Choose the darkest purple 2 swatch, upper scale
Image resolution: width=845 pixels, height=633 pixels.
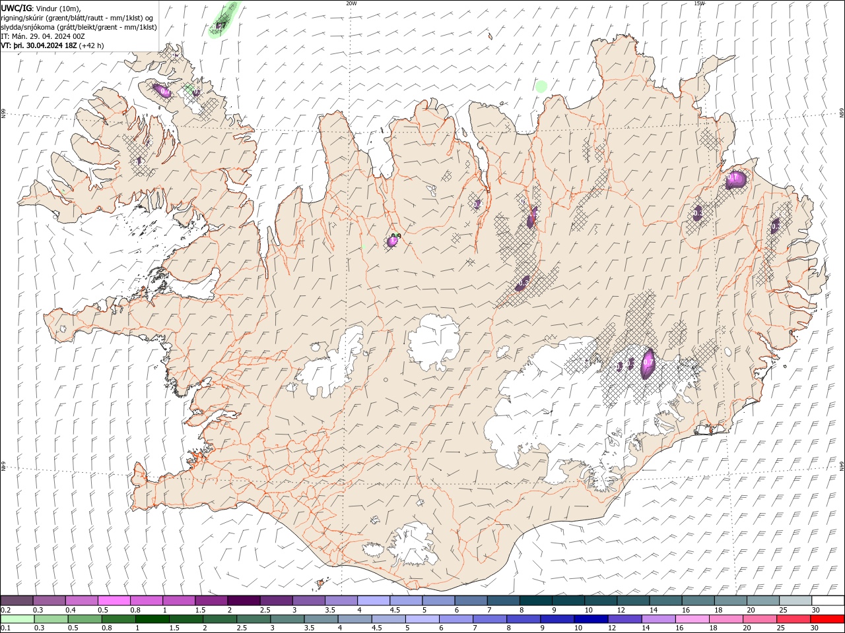click(x=244, y=600)
